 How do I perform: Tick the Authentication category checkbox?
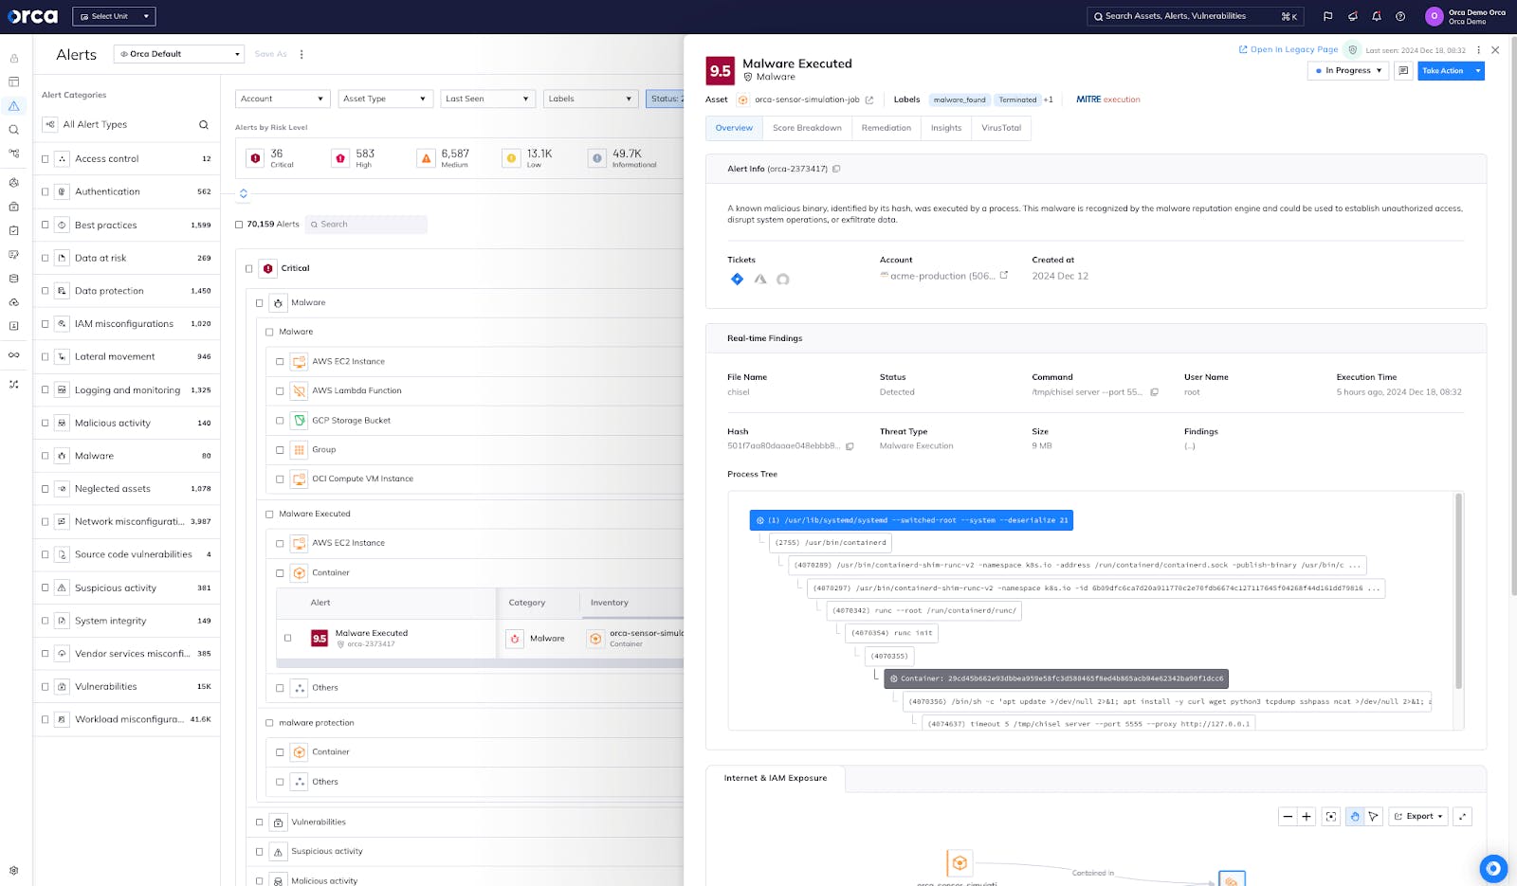45,191
